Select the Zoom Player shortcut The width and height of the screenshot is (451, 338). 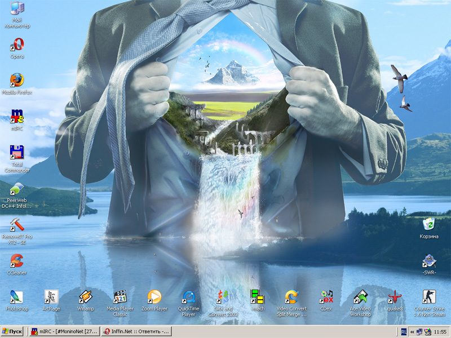tap(154, 296)
